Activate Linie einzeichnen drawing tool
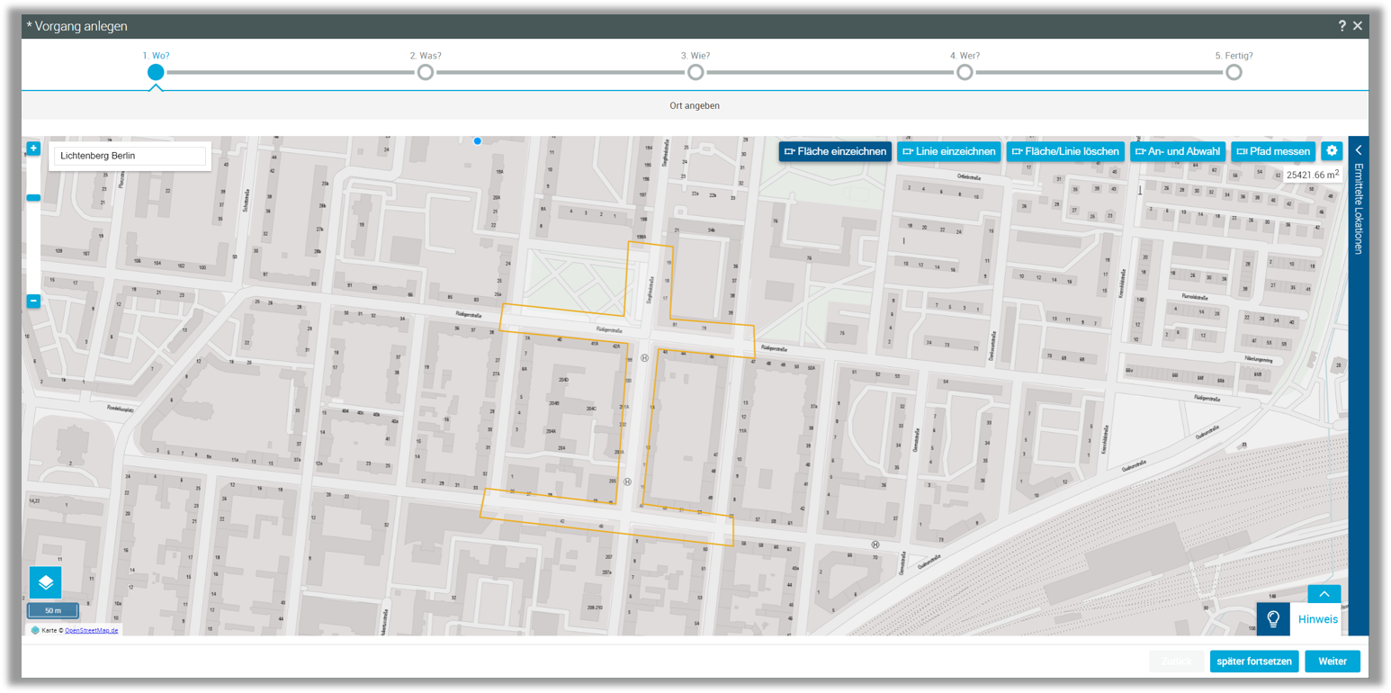 click(948, 151)
